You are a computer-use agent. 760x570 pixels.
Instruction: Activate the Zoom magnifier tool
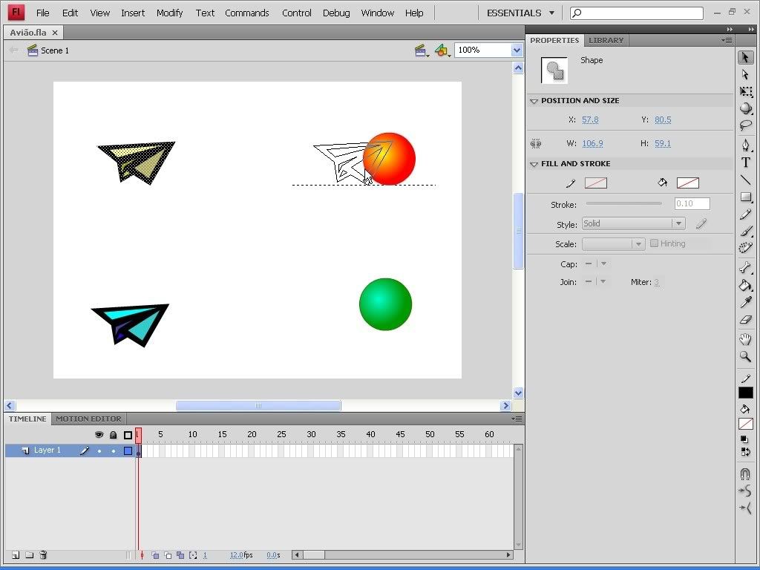pyautogui.click(x=746, y=357)
